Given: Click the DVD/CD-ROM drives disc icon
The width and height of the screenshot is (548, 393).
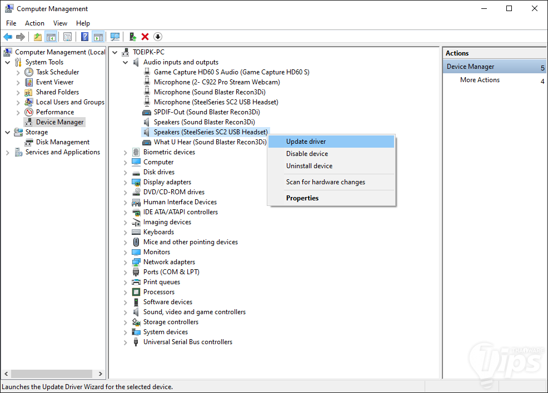Looking at the screenshot, I should click(x=136, y=192).
